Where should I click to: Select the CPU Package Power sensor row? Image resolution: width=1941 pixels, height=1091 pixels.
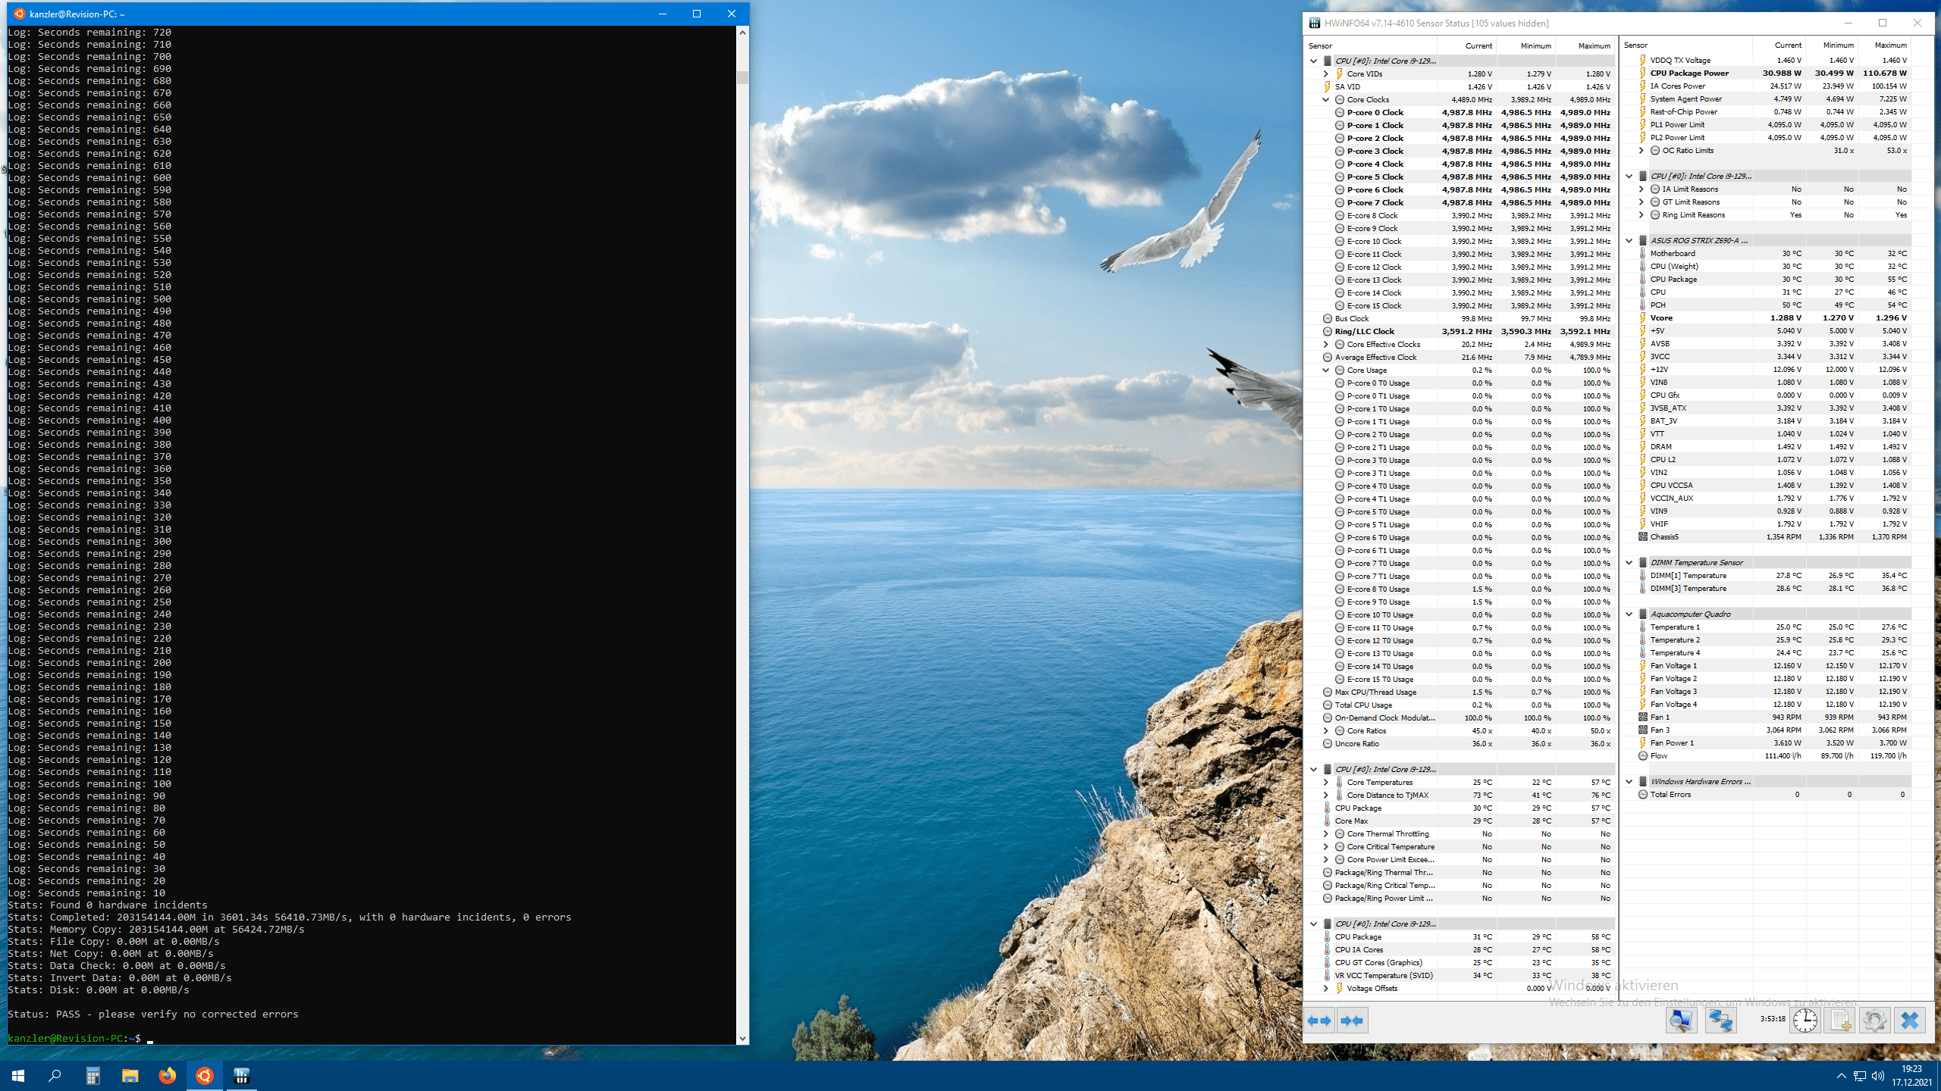[1689, 73]
